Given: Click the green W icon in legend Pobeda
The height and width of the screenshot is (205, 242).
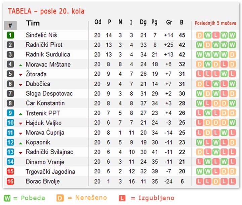Looking at the screenshot, I should pyautogui.click(x=7, y=198).
